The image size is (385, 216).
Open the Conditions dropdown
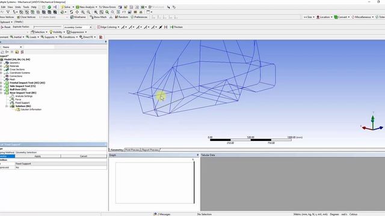coord(68,37)
